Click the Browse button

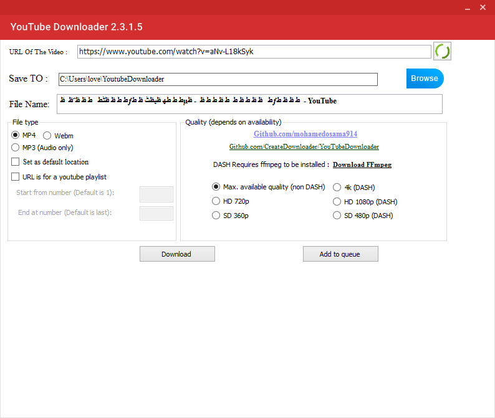click(425, 78)
